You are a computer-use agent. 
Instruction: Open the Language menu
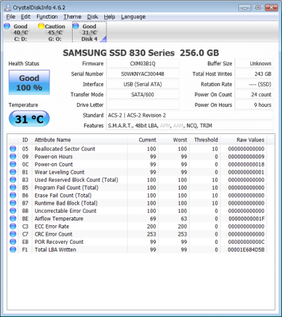coord(133,17)
